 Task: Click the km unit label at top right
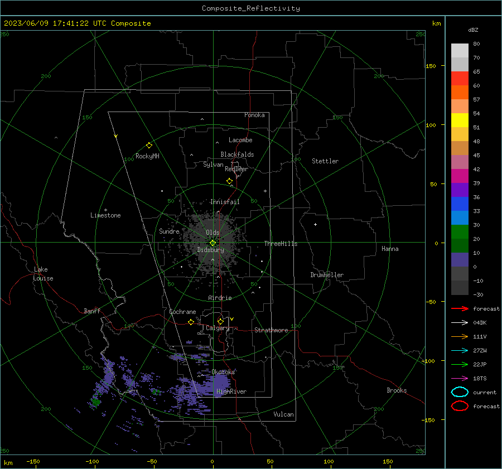click(436, 23)
